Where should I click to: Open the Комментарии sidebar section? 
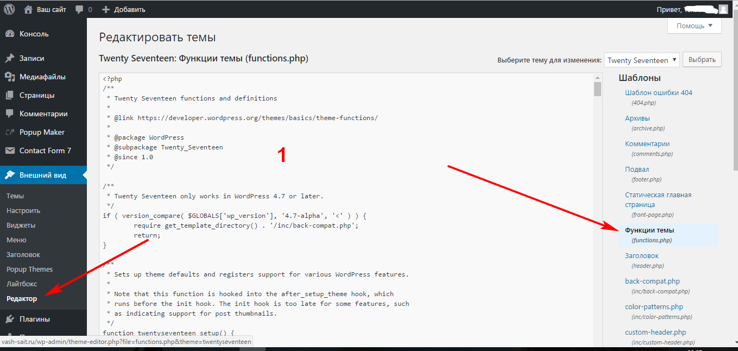pos(43,114)
